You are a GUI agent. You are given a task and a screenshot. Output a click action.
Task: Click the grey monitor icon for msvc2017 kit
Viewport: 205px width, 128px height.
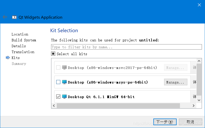64,67
